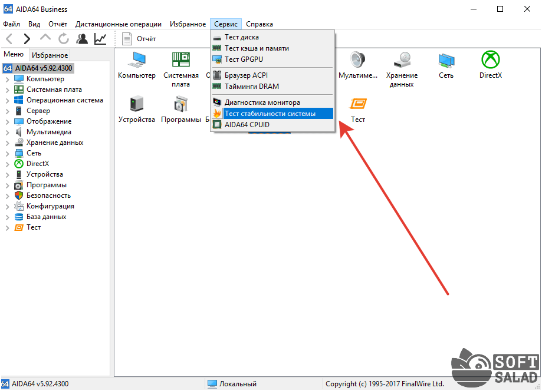Maximize the AIDA64 Business window
Image resolution: width=542 pixels, height=391 pixels.
500,9
